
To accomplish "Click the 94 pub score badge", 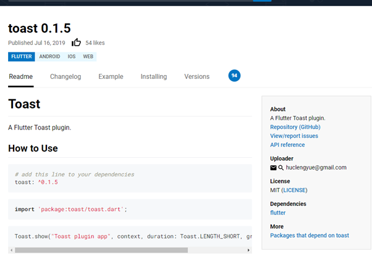I will point(234,76).
